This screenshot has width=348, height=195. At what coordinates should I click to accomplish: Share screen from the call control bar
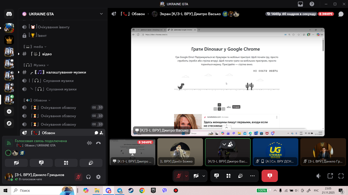tap(216, 176)
